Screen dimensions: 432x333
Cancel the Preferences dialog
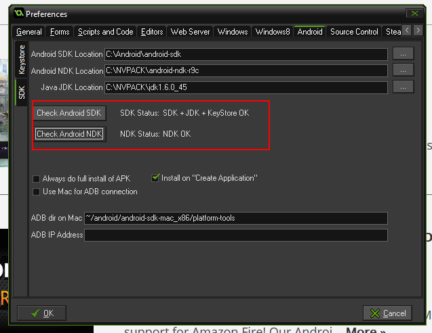(387, 313)
